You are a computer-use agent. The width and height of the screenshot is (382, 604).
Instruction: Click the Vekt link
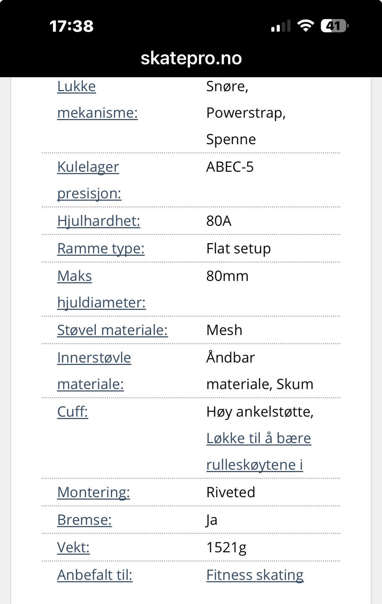pos(73,547)
